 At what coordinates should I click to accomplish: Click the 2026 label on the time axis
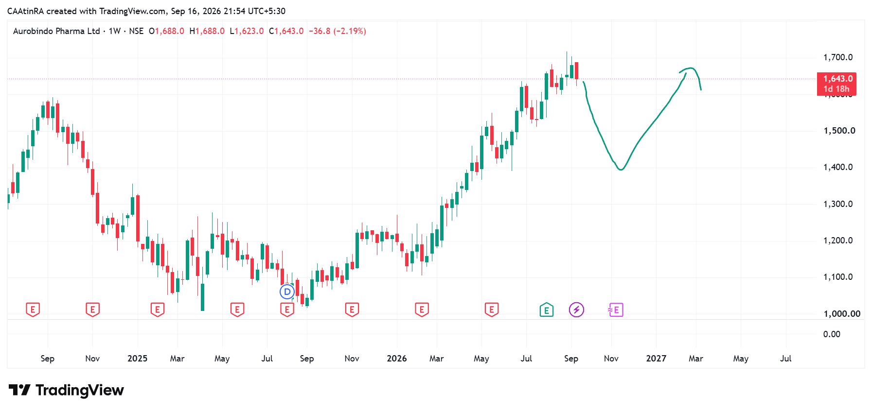click(397, 359)
